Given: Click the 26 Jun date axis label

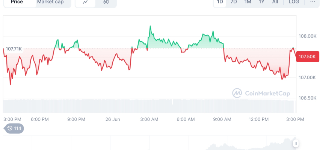Looking at the screenshot, I should pyautogui.click(x=113, y=119).
